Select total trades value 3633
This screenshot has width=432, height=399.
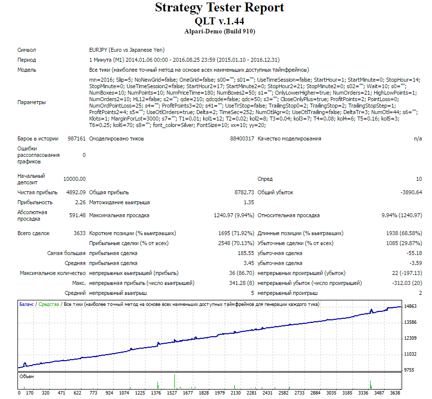80,233
